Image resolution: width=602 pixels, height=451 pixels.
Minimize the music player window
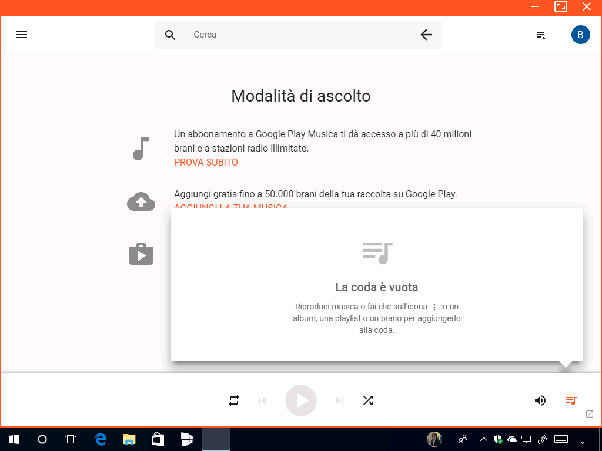[535, 7]
